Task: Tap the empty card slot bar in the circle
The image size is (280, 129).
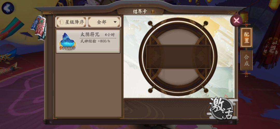Action: coord(178,57)
